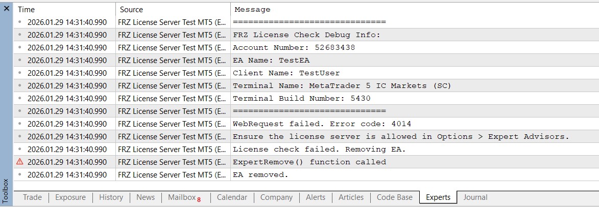Click the Message column header
Image resolution: width=599 pixels, height=207 pixels.
click(252, 9)
